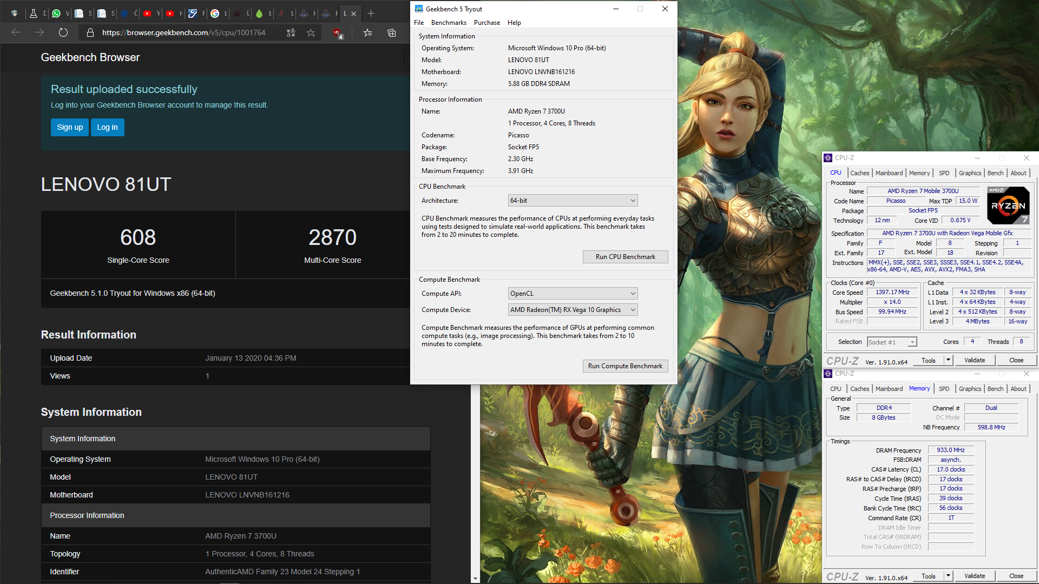The width and height of the screenshot is (1039, 584).
Task: Open the Compute Device Radeon dropdown
Action: click(573, 310)
